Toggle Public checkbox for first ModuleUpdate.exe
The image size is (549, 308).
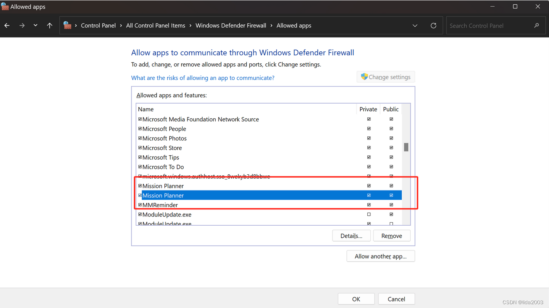click(391, 214)
